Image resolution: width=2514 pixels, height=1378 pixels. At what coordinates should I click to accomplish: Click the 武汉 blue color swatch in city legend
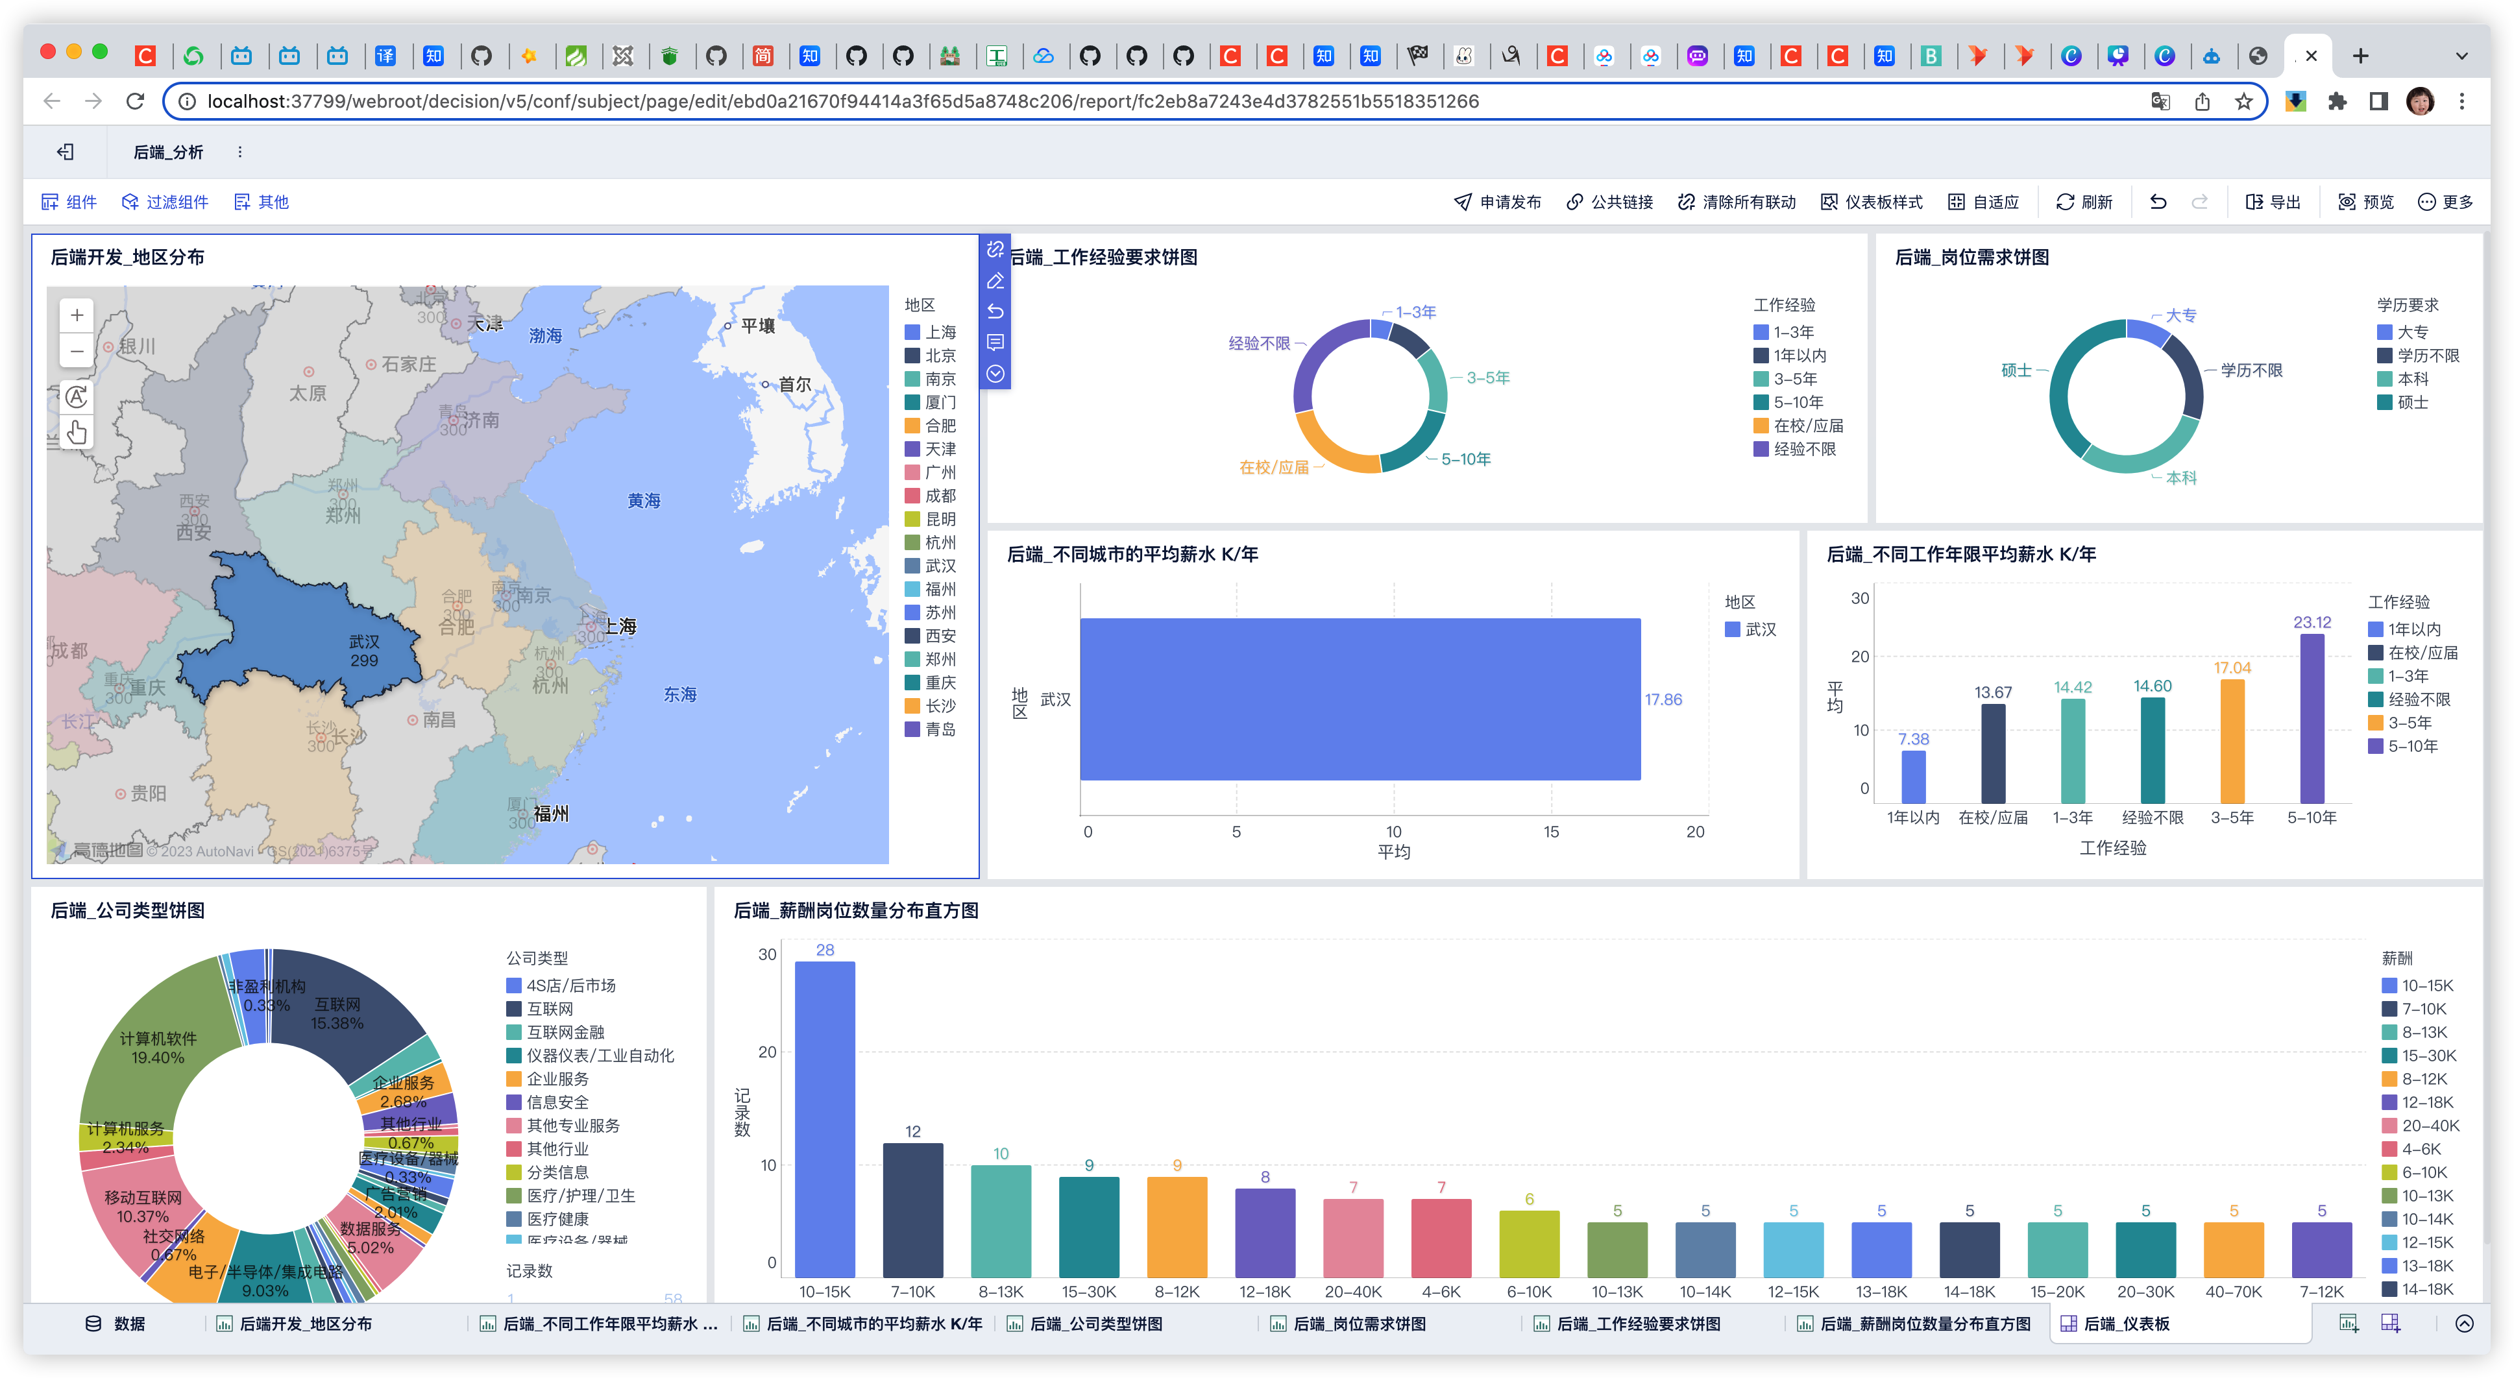[x=1733, y=629]
